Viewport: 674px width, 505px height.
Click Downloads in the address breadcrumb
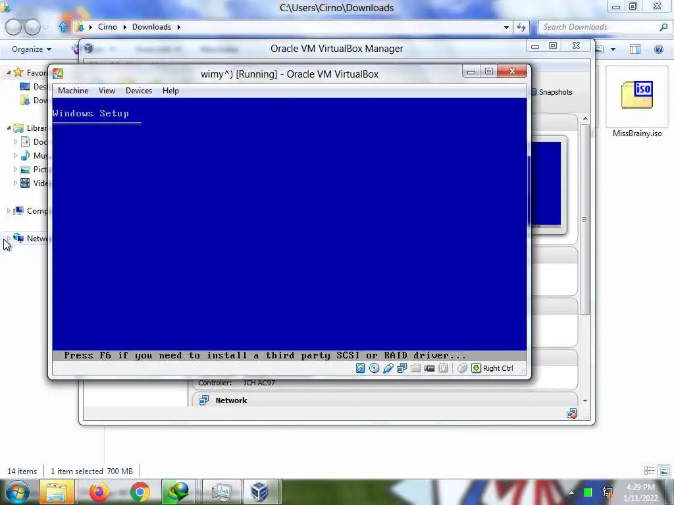[x=152, y=26]
